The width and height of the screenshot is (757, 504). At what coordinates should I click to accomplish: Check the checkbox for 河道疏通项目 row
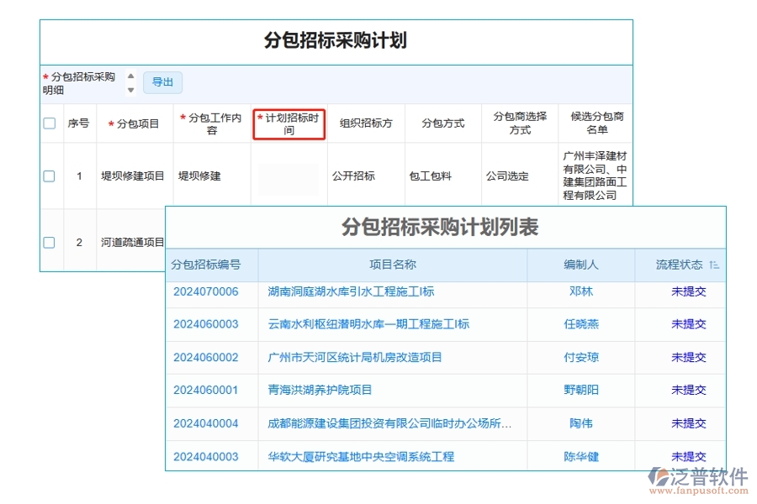click(49, 242)
